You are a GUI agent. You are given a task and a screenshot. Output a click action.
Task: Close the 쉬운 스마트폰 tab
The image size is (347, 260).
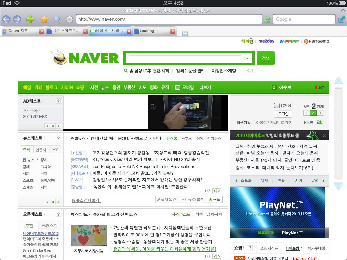click(x=85, y=31)
